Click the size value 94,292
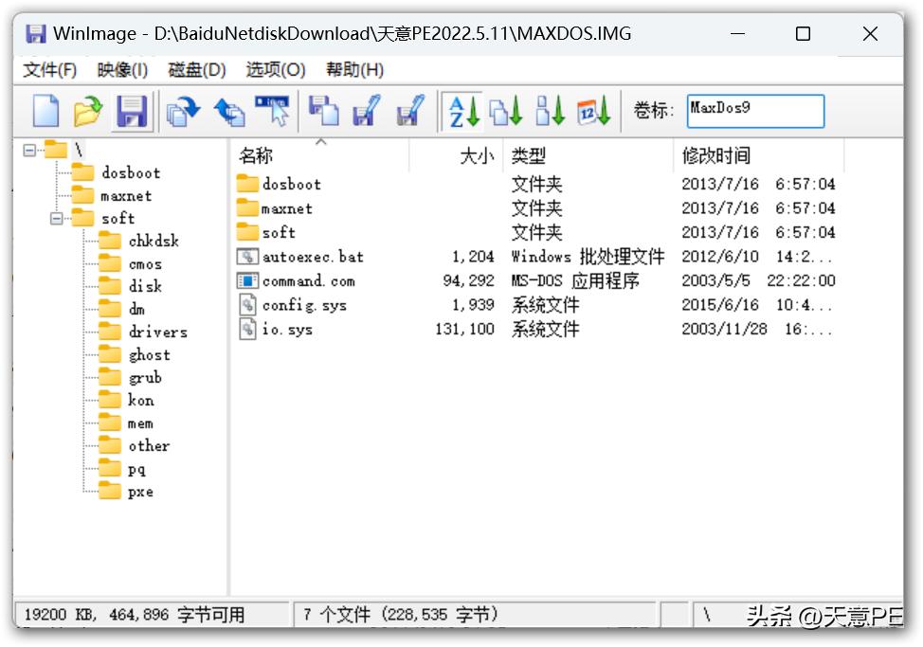This screenshot has width=923, height=647. (468, 280)
